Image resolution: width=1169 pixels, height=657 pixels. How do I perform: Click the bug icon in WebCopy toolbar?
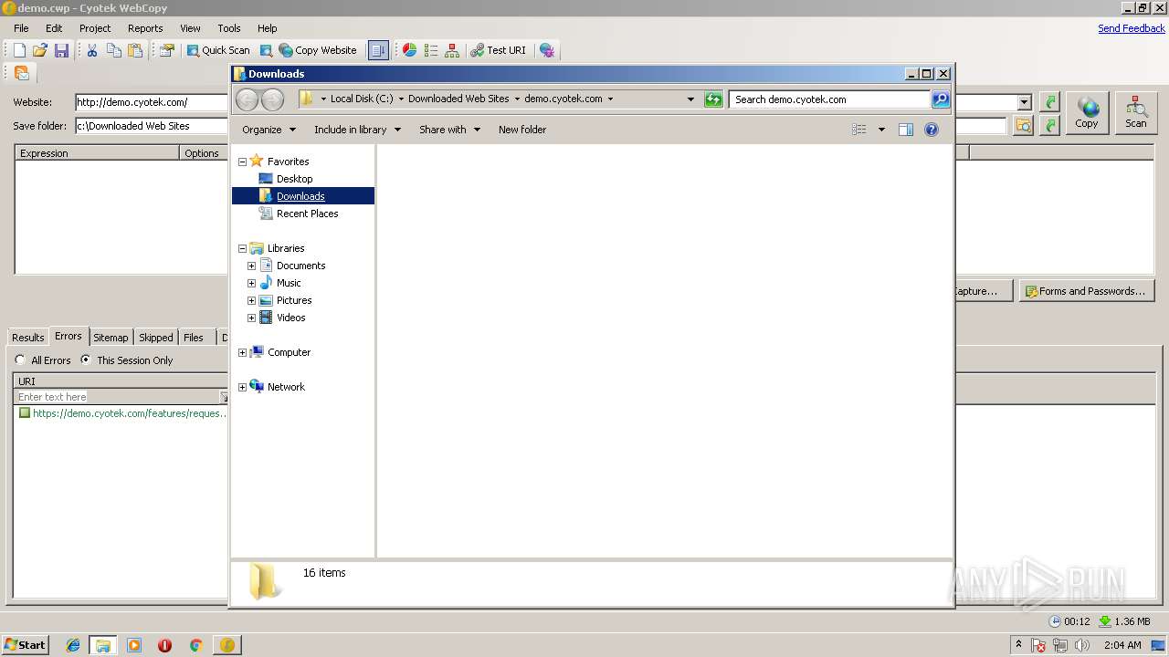pos(546,50)
